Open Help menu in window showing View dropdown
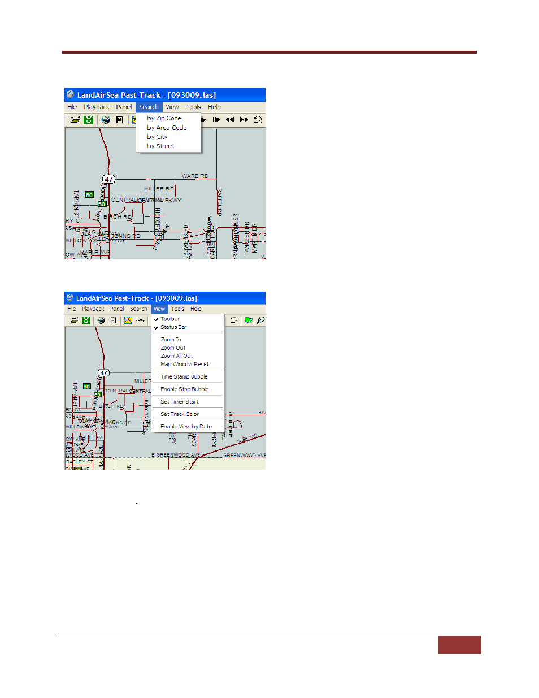539x698 pixels. (196, 309)
